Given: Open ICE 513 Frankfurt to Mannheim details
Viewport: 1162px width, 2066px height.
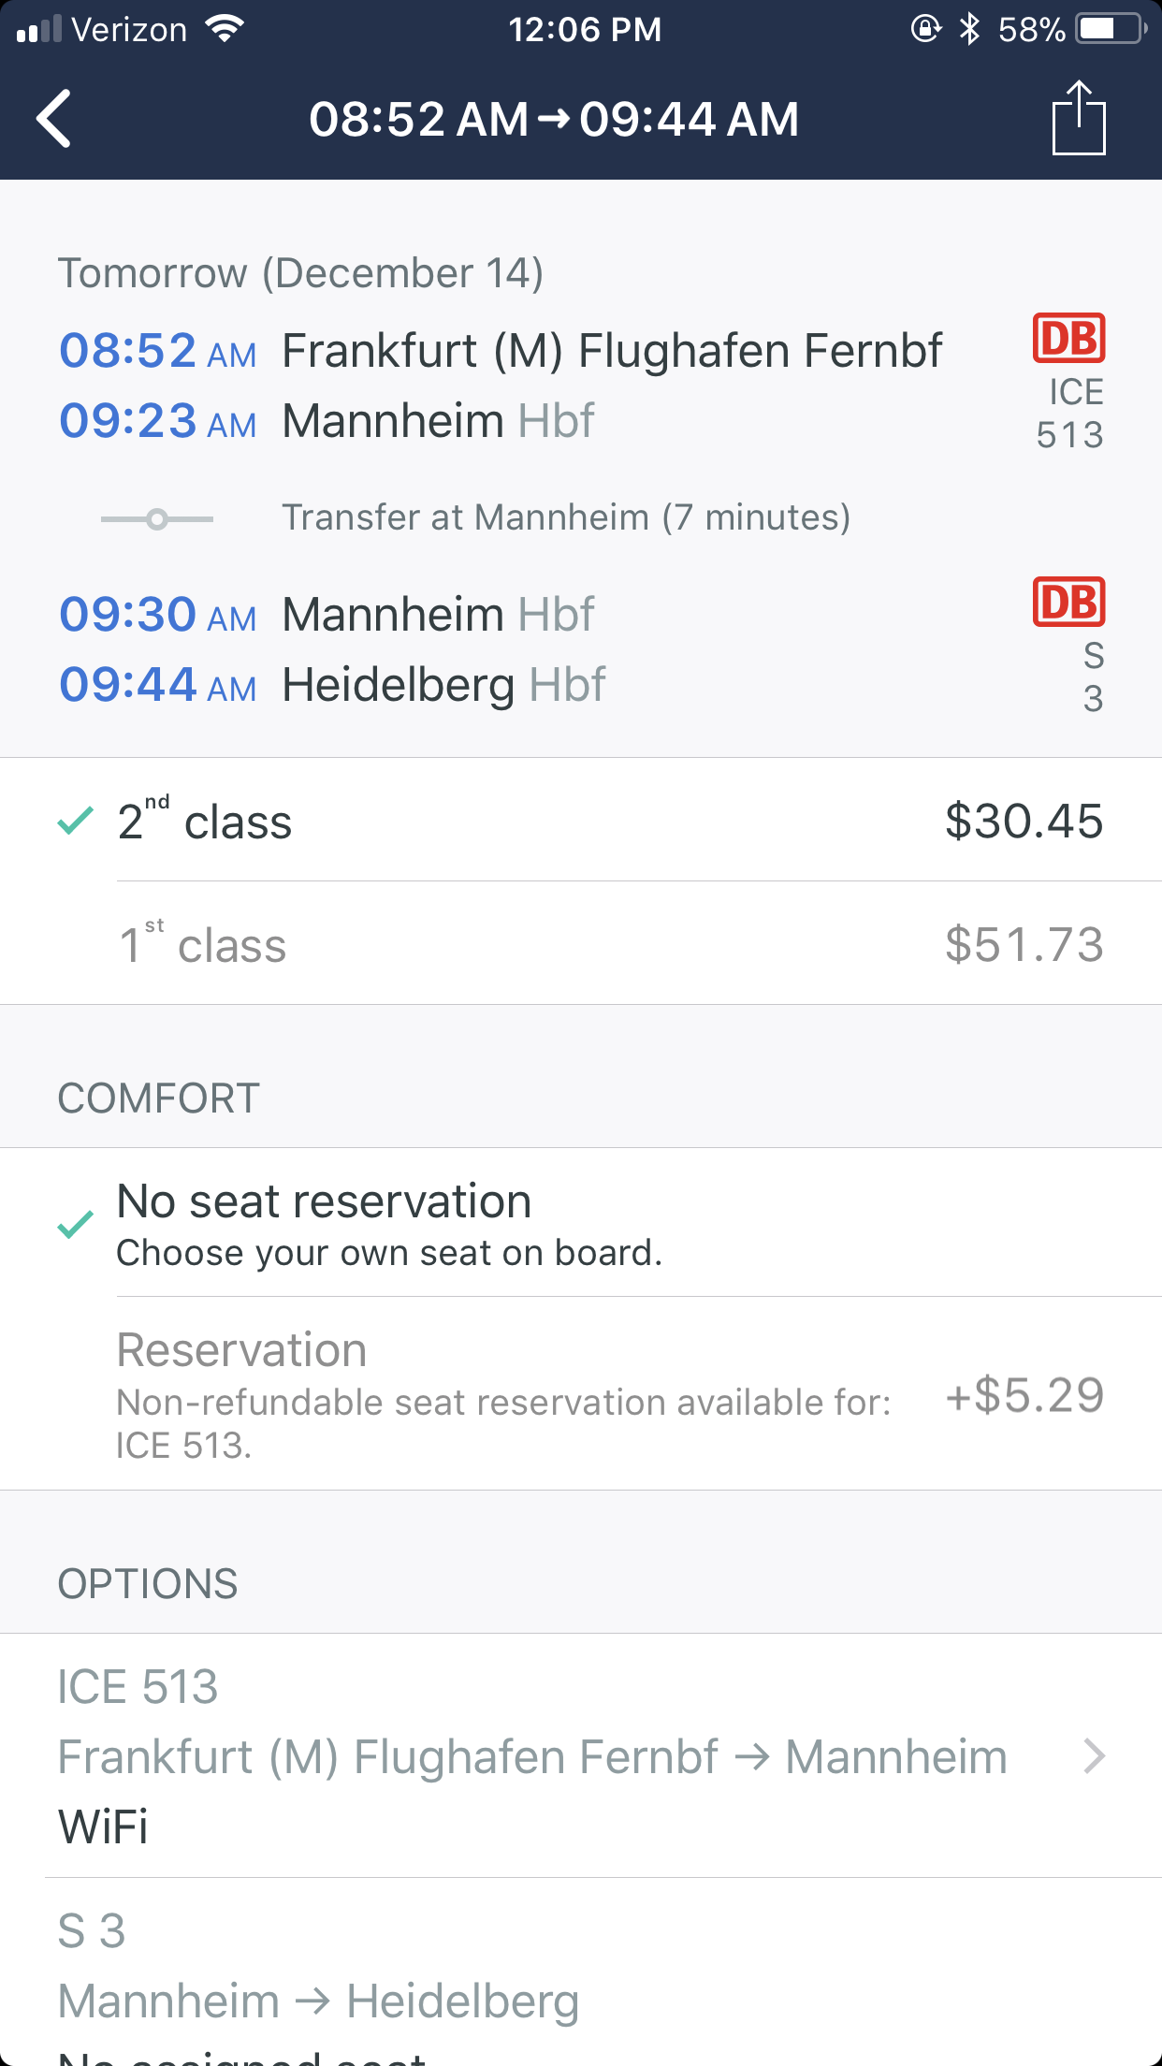Looking at the screenshot, I should pos(531,1756).
